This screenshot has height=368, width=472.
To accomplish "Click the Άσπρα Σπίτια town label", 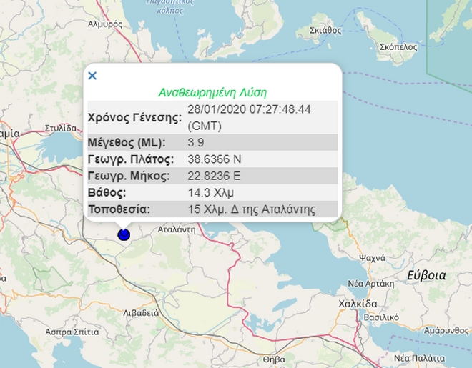I will 72,333.
